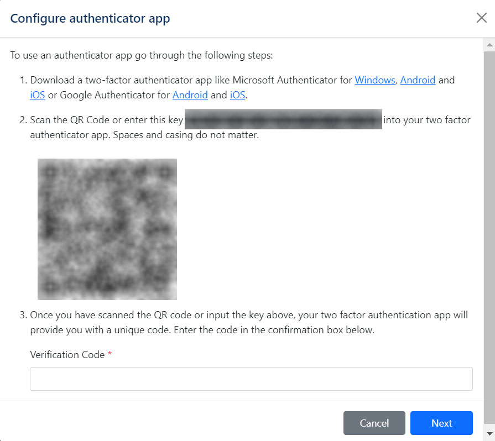Focus the Verification Code input field
Image resolution: width=495 pixels, height=441 pixels.
tap(251, 379)
